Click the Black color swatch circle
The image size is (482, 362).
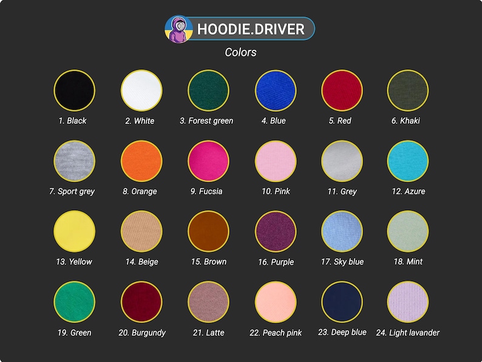75,90
